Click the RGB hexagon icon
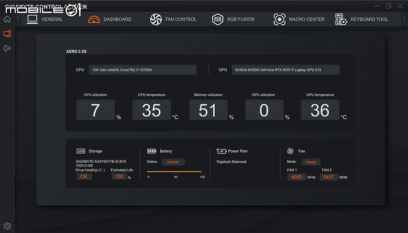The width and height of the screenshot is (408, 233). pos(218,19)
